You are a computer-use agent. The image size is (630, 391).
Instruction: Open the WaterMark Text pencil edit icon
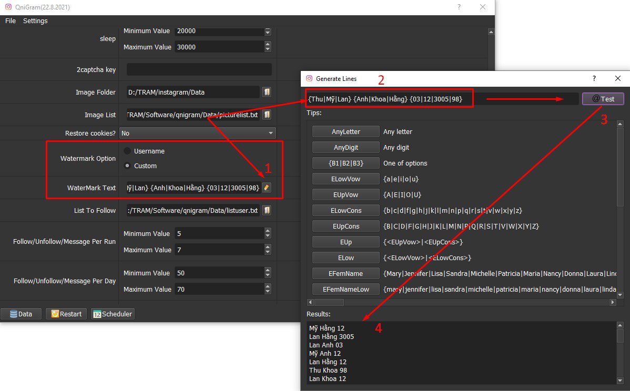pyautogui.click(x=267, y=188)
